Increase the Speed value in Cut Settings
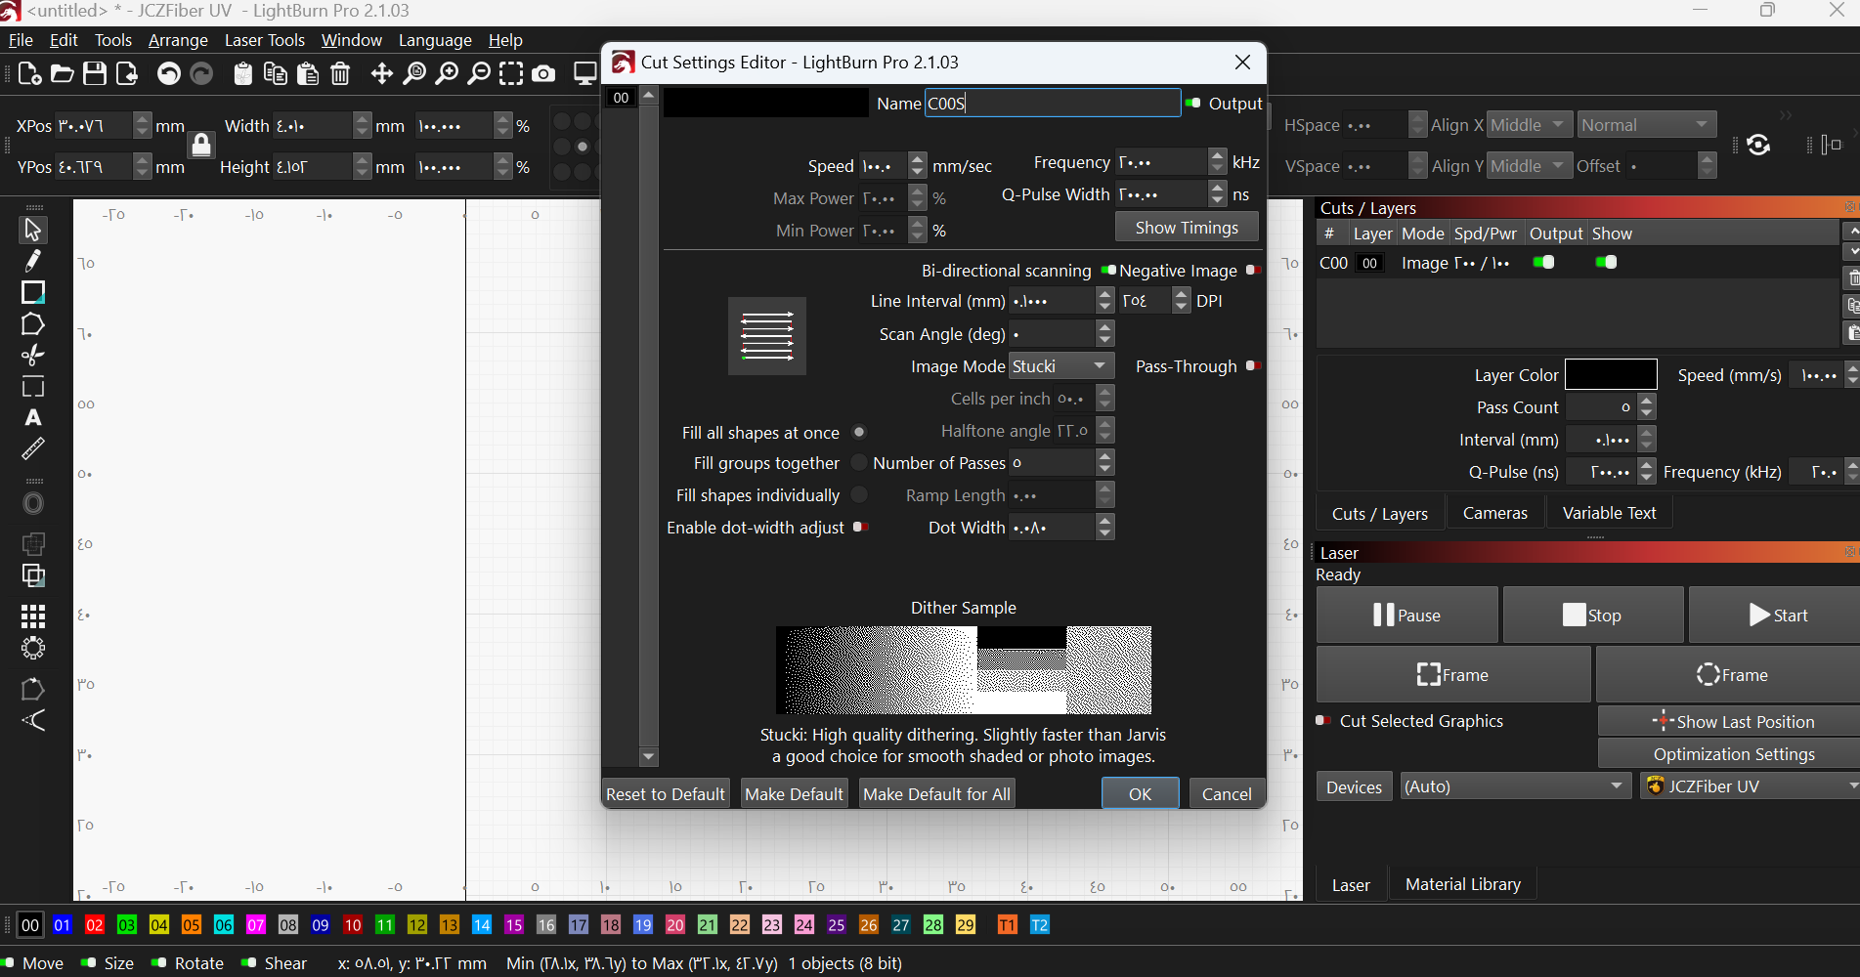The width and height of the screenshot is (1860, 977). 917,158
